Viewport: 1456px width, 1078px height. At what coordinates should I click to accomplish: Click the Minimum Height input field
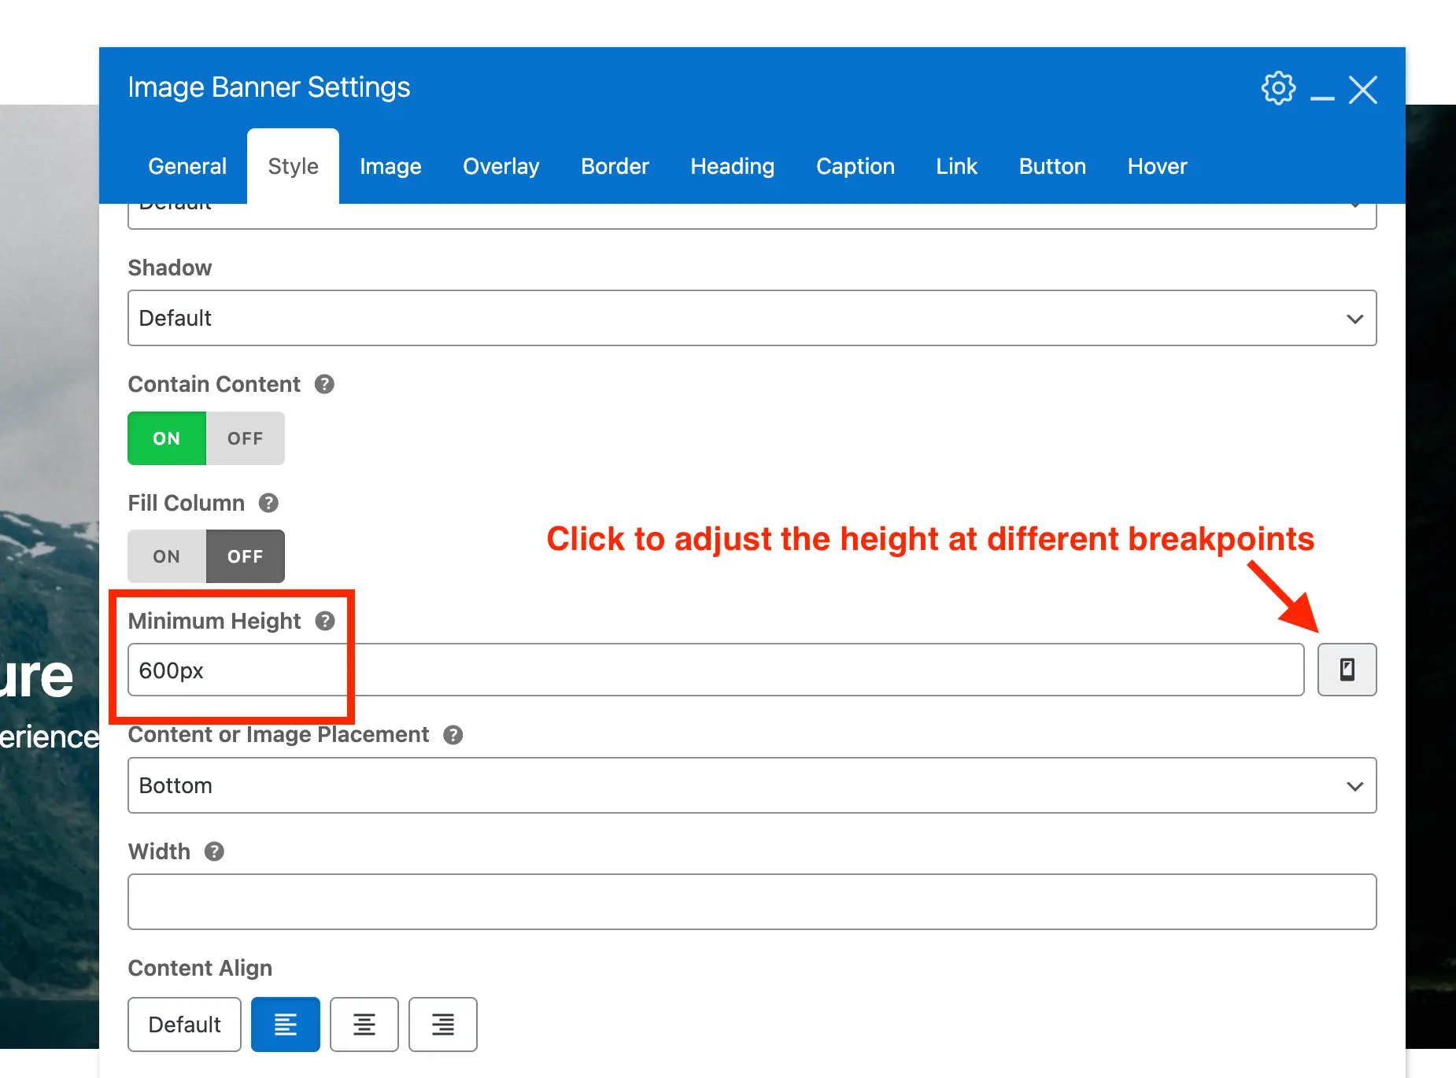tap(715, 670)
